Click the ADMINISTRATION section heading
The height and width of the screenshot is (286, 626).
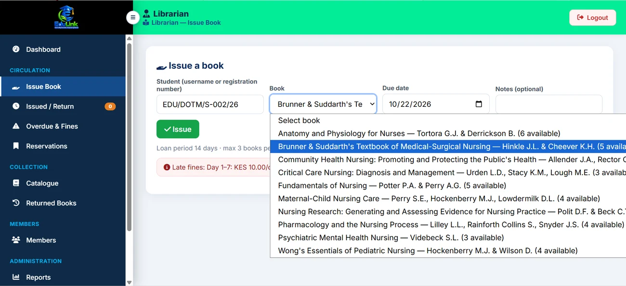click(36, 261)
